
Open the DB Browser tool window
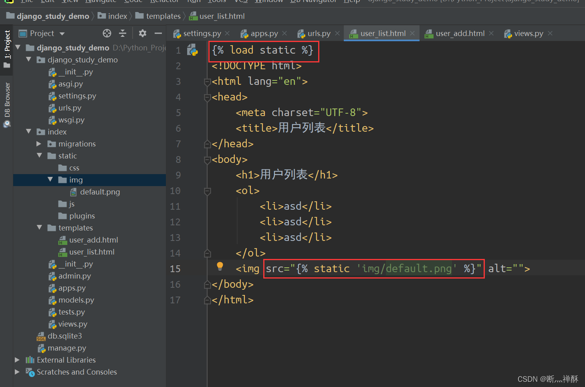click(7, 105)
